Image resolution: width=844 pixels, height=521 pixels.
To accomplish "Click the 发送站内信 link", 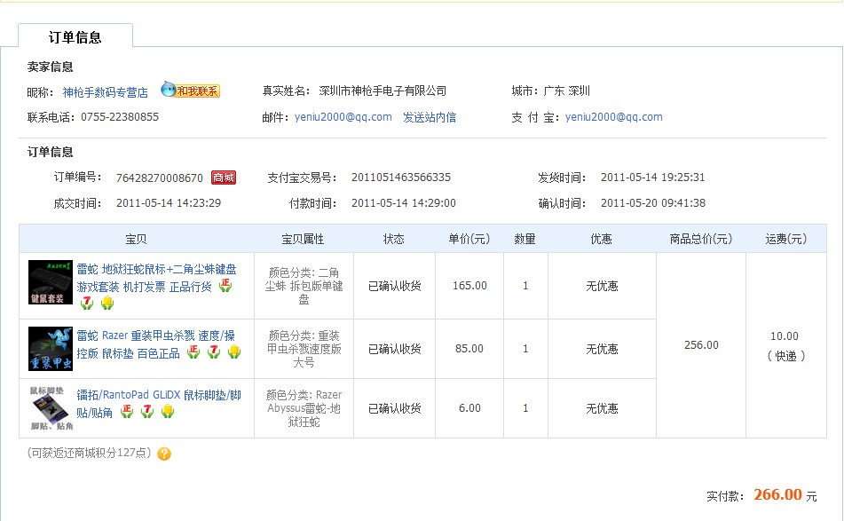I will [x=430, y=117].
